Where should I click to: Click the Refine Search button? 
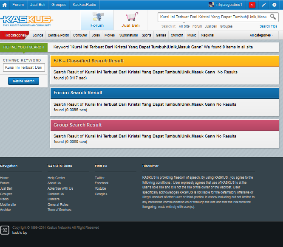pyautogui.click(x=23, y=81)
